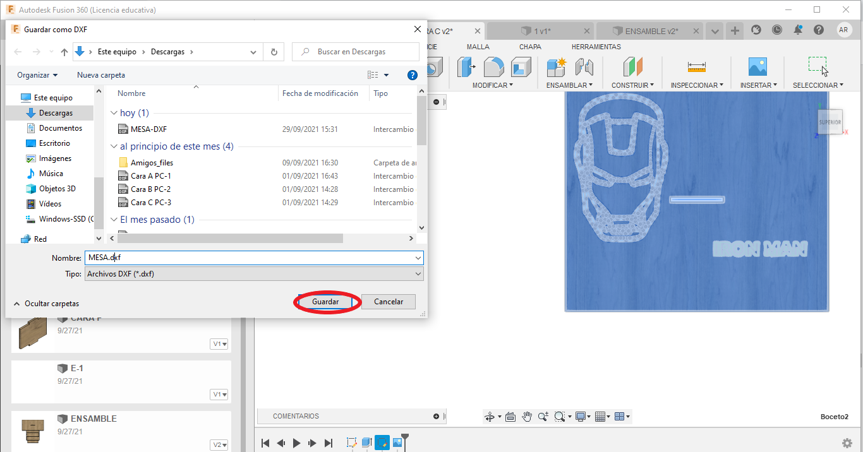The width and height of the screenshot is (863, 452).
Task: Open the document tabs overflow chevron
Action: point(715,31)
